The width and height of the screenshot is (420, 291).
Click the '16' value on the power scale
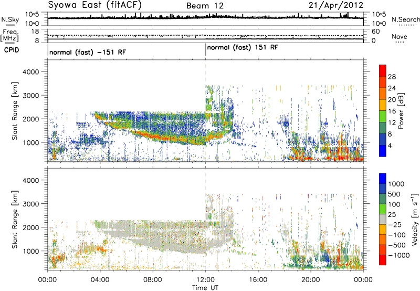click(x=392, y=111)
